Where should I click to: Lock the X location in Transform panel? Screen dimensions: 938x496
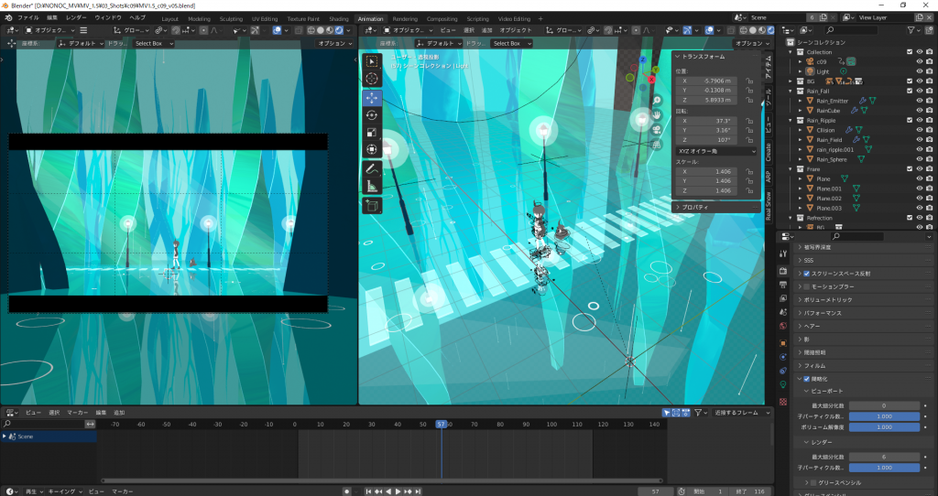(750, 81)
